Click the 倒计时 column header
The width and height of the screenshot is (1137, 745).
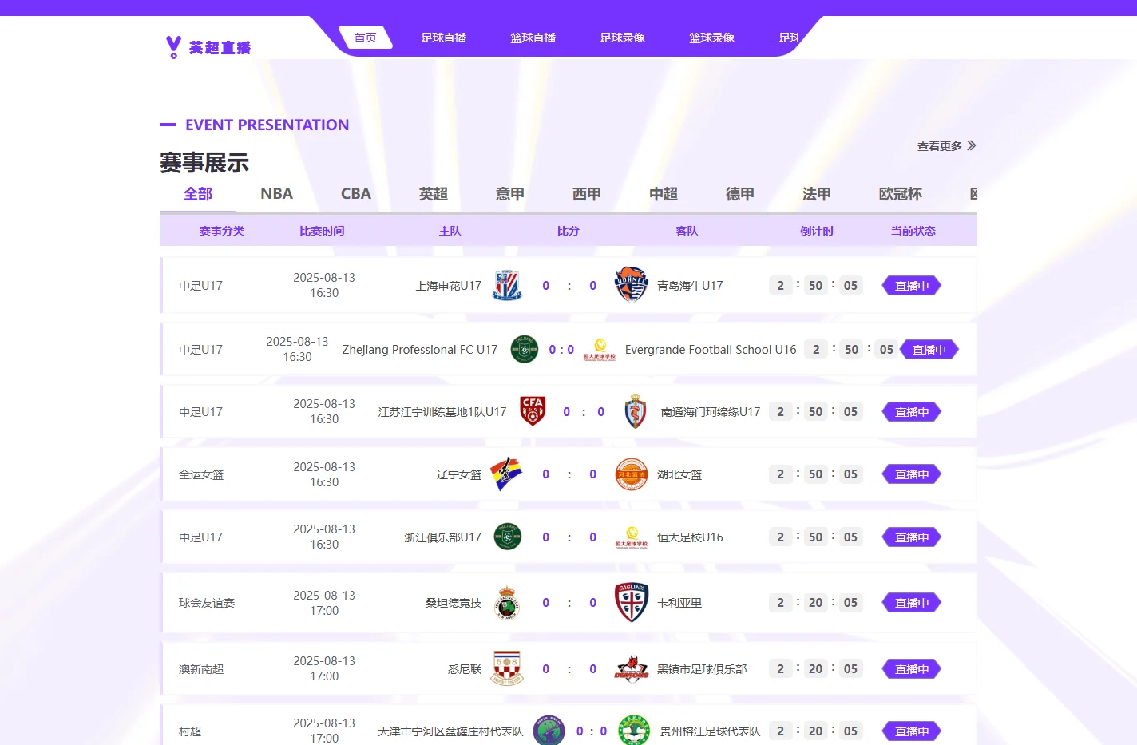pos(817,231)
